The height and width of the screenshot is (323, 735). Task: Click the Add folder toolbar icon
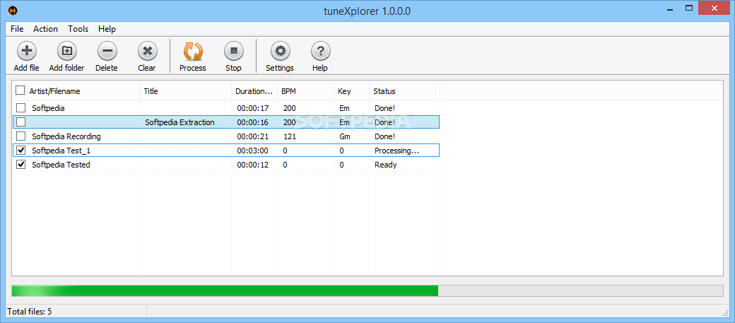point(67,51)
